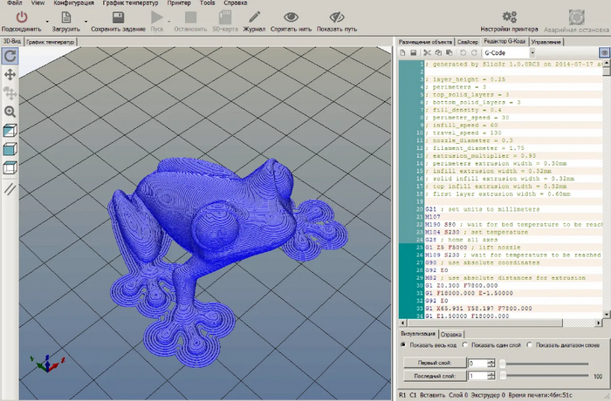
Task: Click the Журнал pencil icon
Action: [253, 17]
